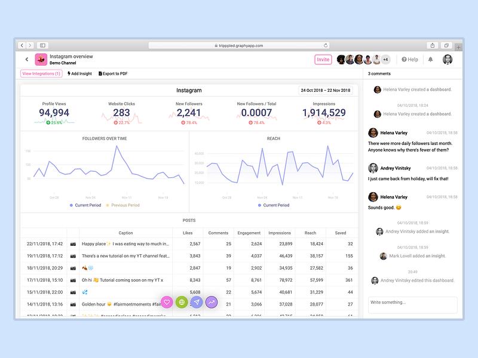Click the "3 comments" header

tap(379, 73)
